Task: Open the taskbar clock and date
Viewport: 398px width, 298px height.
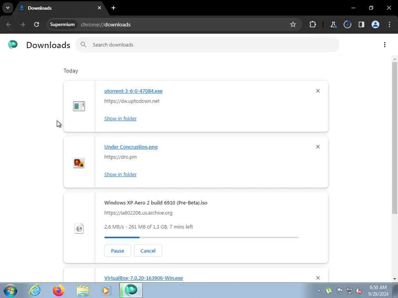Action: pos(378,291)
